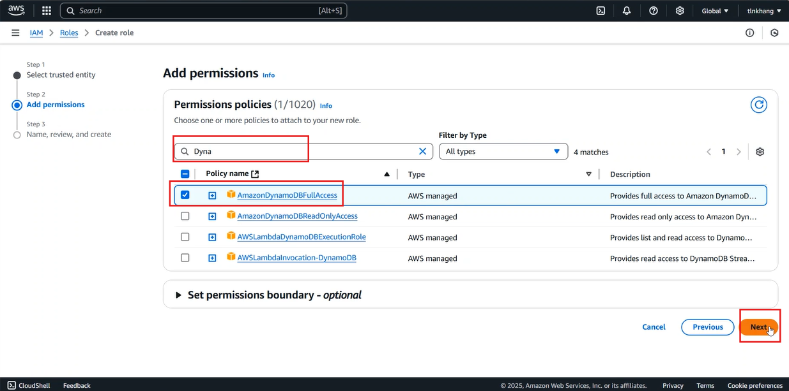Click the AWSLambdaInvocation-DynamoDB policy box icon
The width and height of the screenshot is (789, 391).
[x=231, y=257]
